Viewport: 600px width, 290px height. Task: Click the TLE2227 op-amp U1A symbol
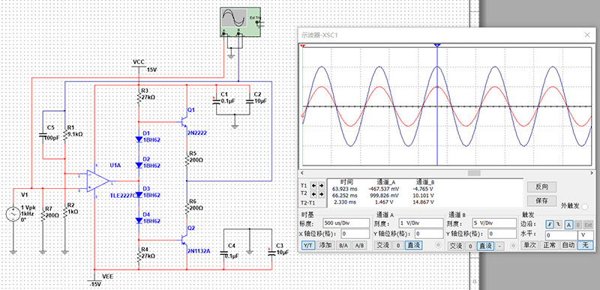(x=98, y=180)
